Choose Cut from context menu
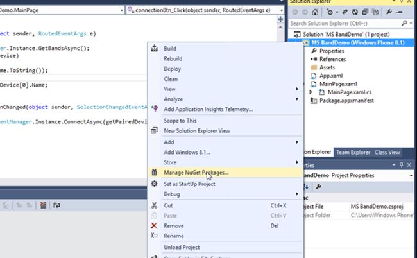This screenshot has width=417, height=258. point(226,205)
